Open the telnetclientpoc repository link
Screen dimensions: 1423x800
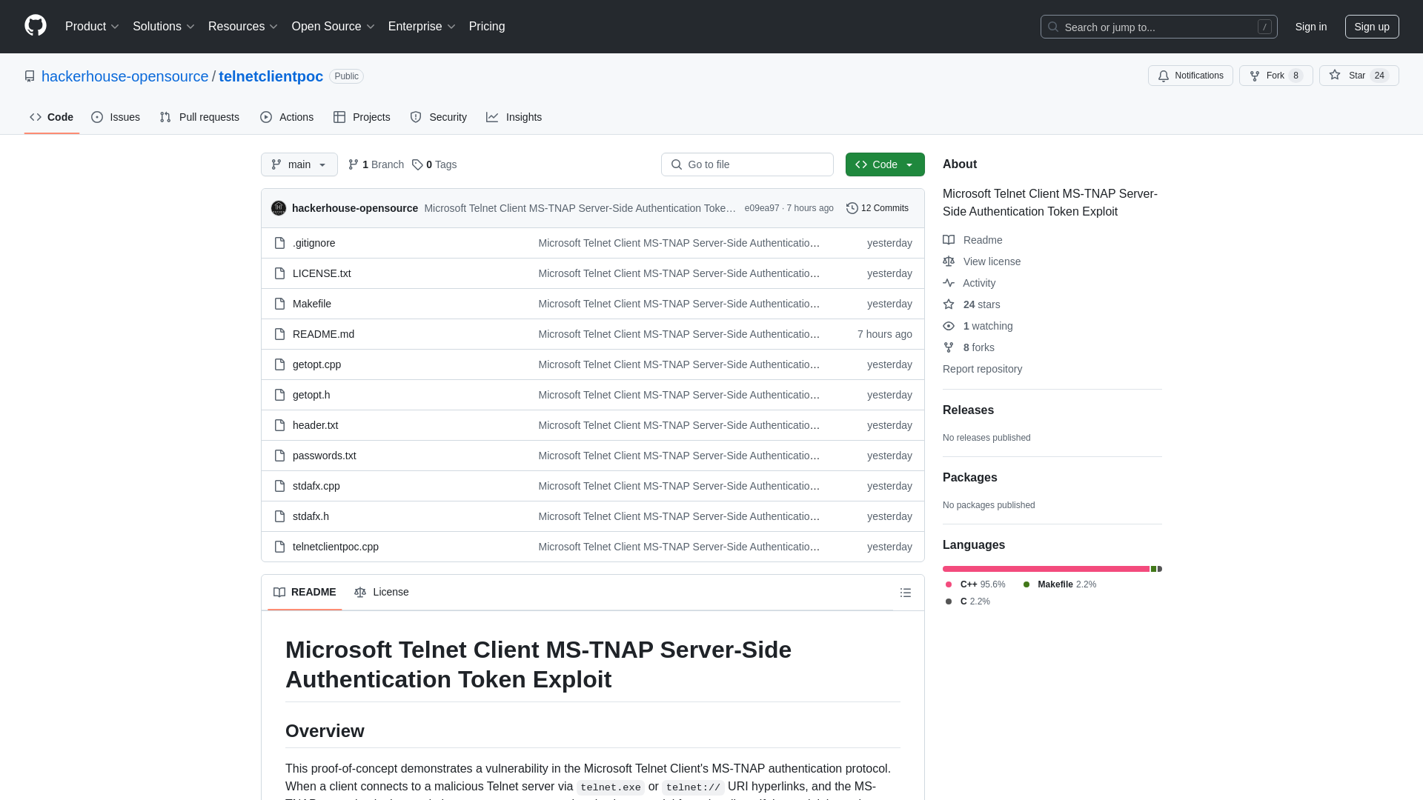tap(271, 76)
